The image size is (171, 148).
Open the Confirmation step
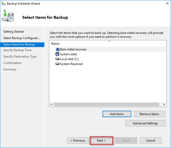[x=12, y=63]
